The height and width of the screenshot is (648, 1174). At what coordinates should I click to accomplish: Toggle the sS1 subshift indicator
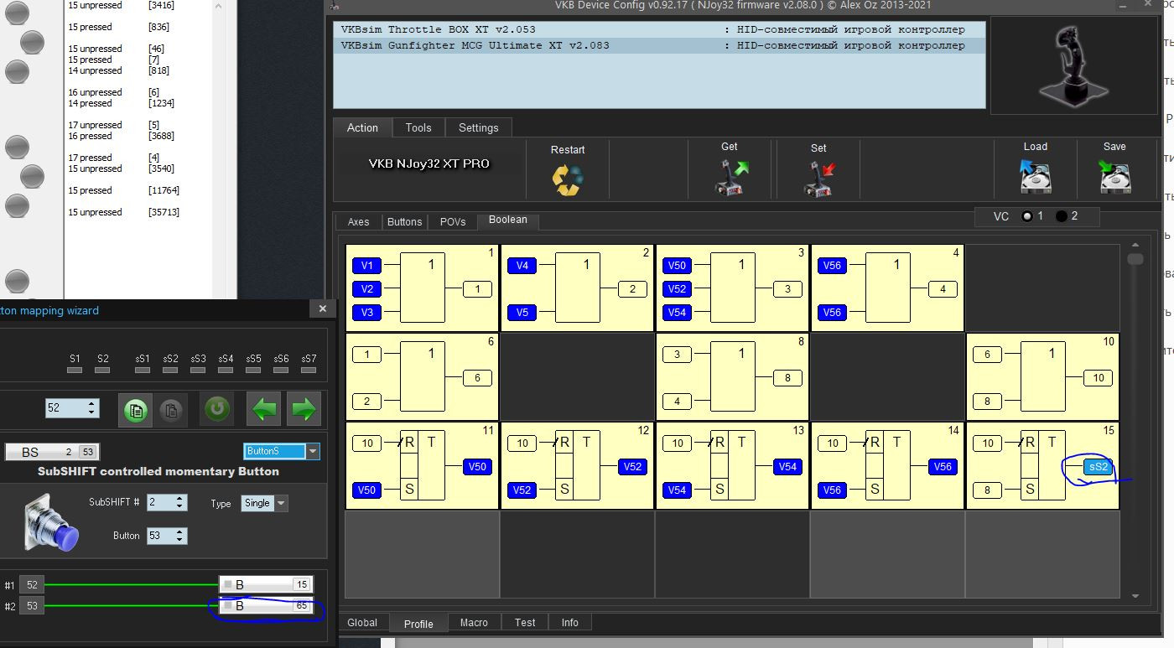coord(143,369)
